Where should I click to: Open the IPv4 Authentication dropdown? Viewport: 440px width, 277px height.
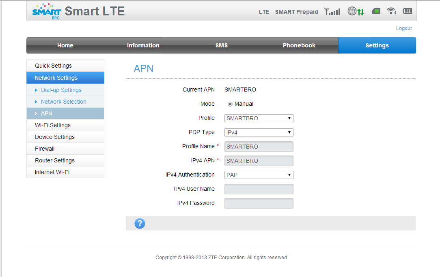click(x=259, y=175)
